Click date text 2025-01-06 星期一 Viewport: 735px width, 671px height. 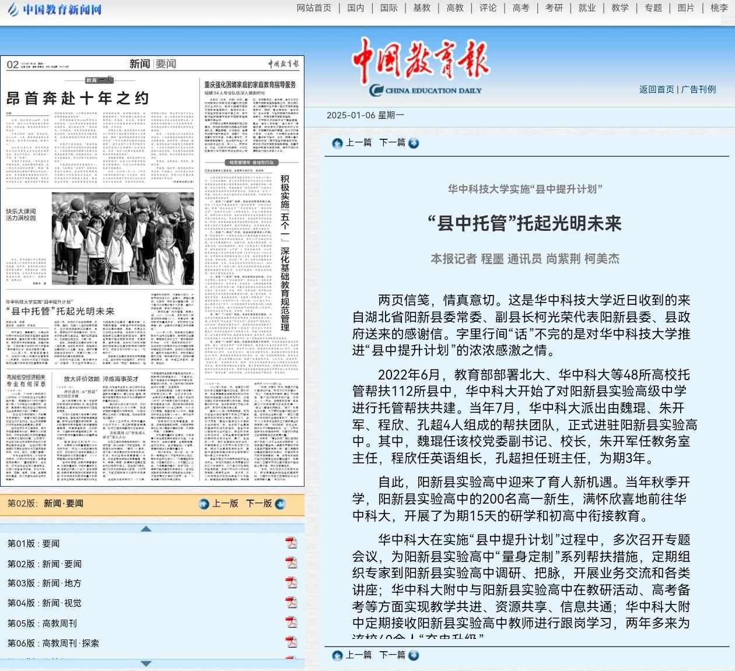[x=365, y=115]
